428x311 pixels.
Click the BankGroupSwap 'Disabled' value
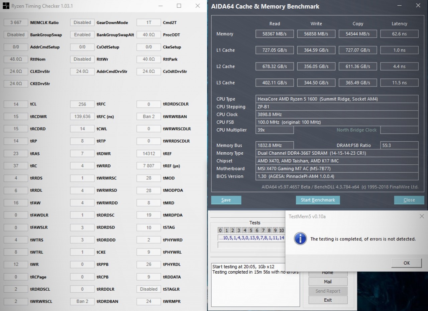coord(16,35)
